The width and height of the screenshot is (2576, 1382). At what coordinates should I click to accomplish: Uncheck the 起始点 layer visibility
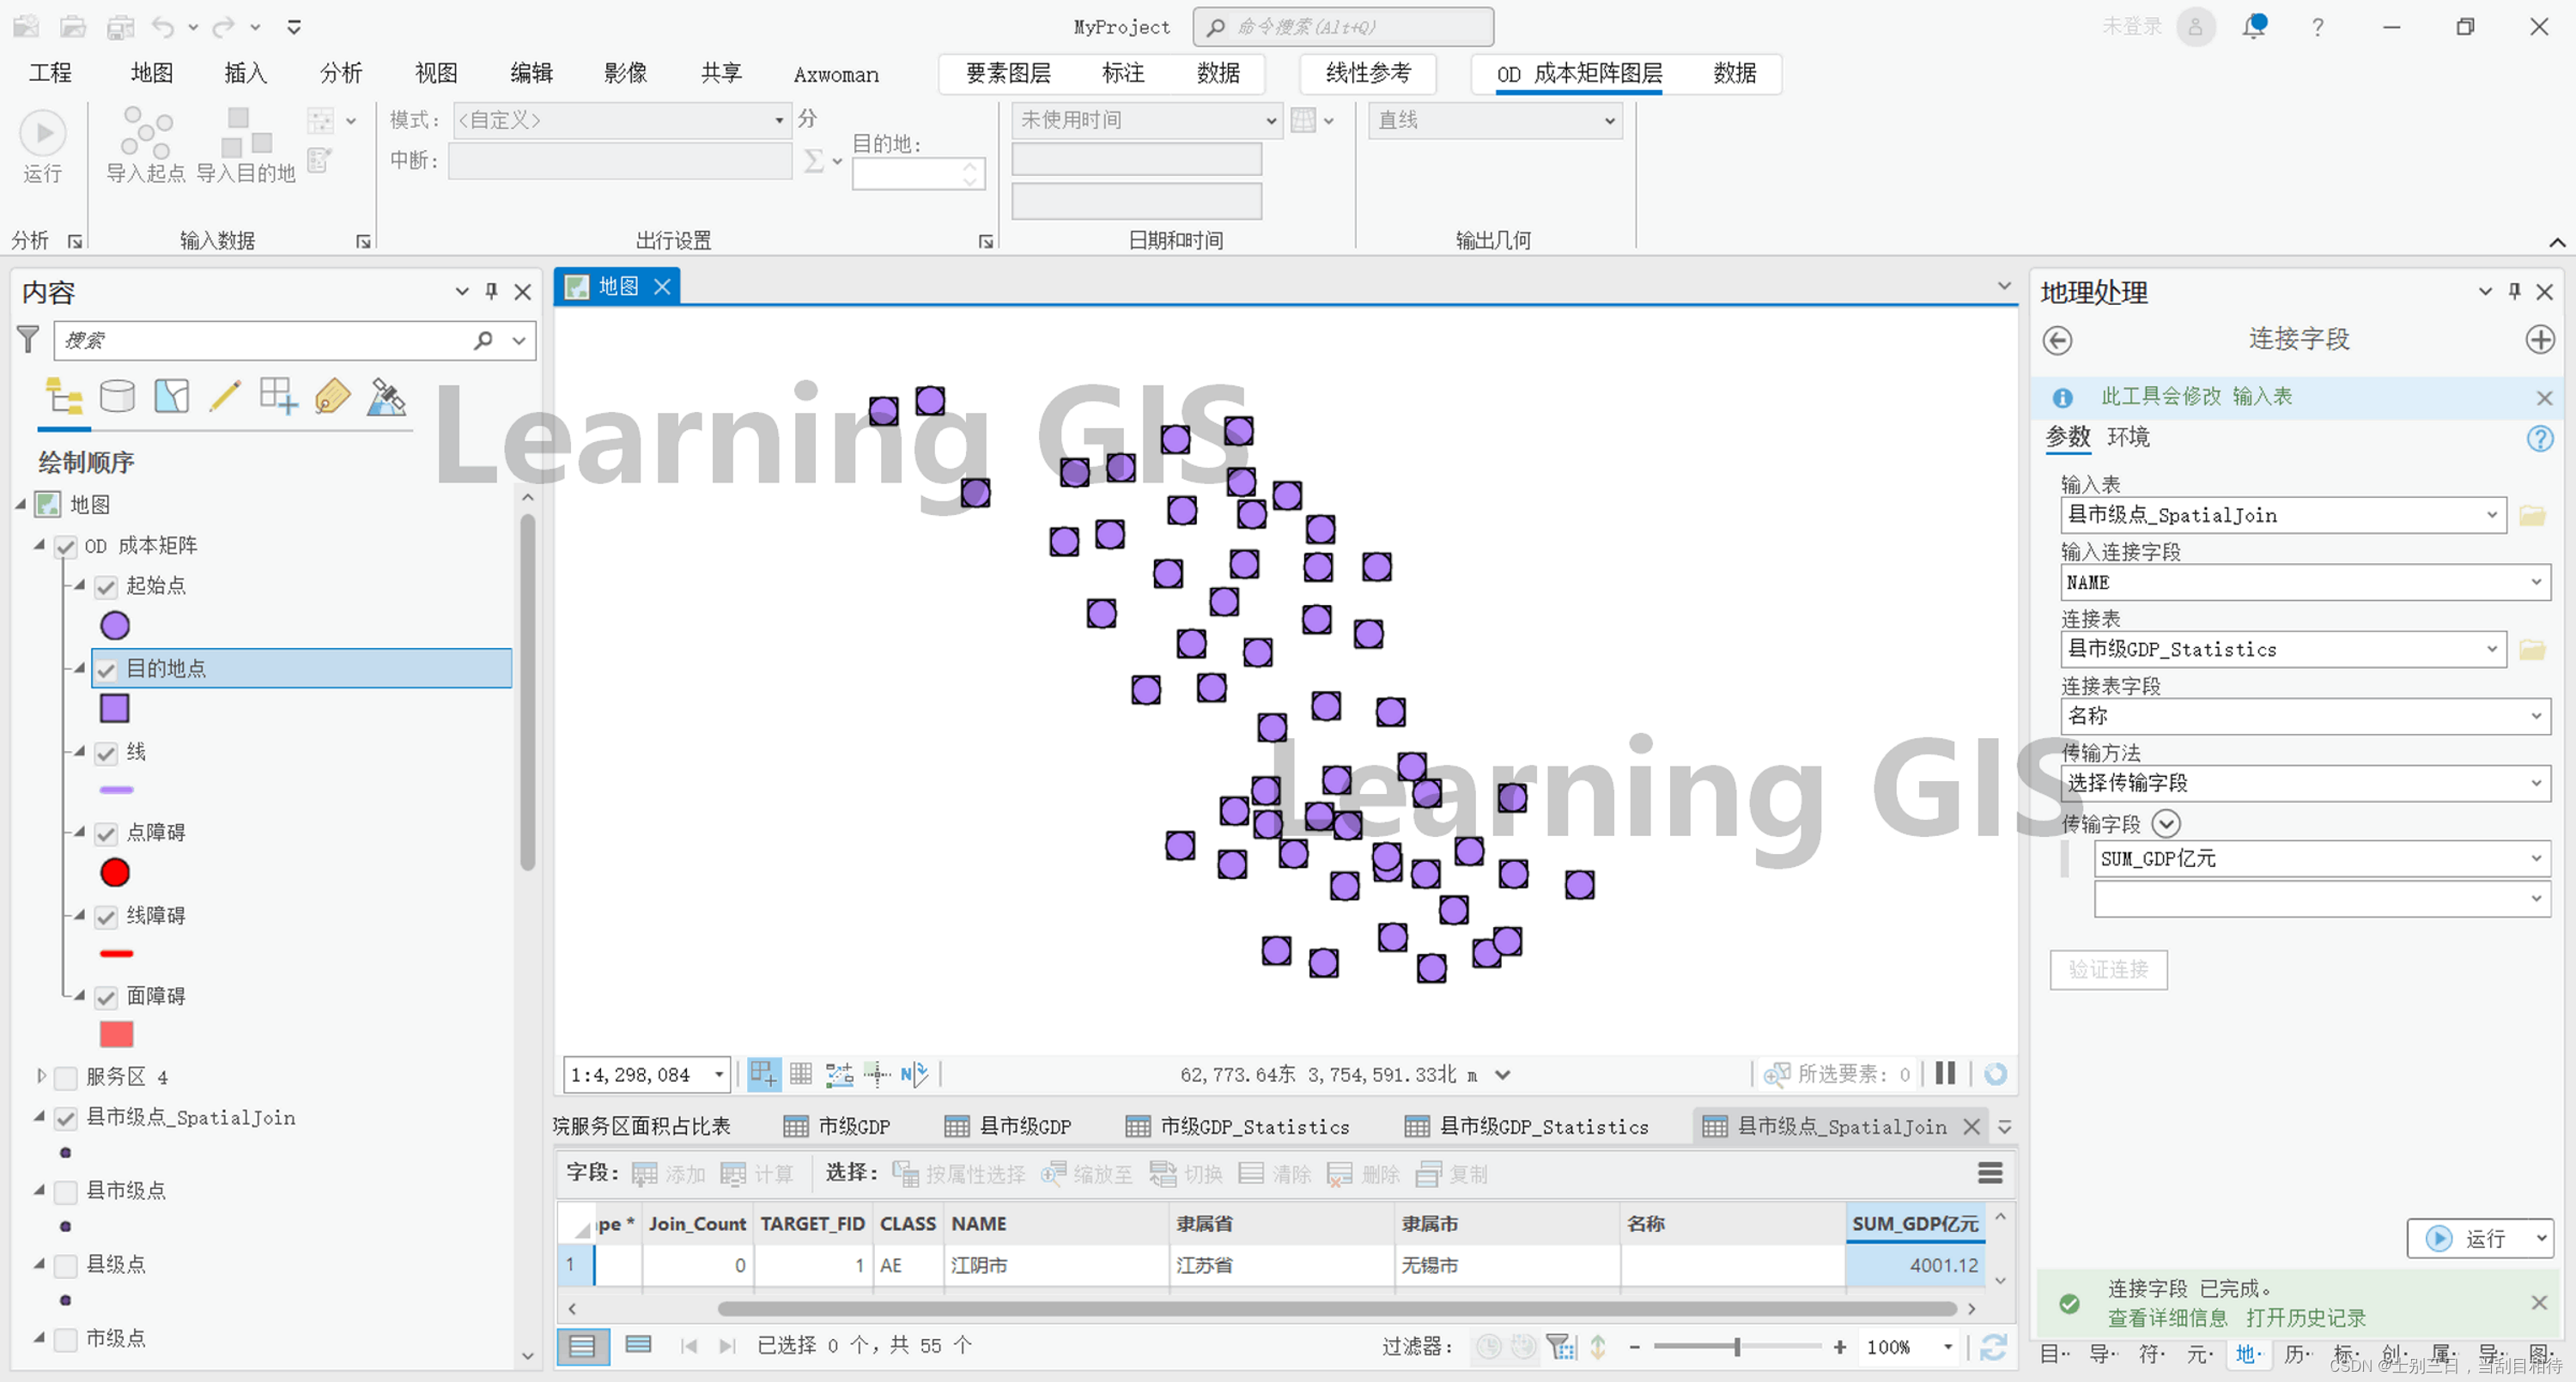click(106, 586)
